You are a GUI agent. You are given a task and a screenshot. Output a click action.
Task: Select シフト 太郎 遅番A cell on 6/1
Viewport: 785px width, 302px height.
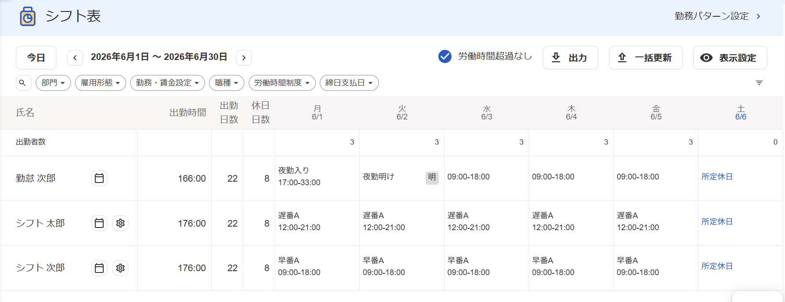click(318, 223)
